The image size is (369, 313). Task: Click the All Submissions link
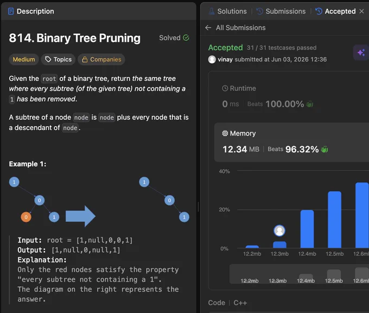[x=241, y=28]
